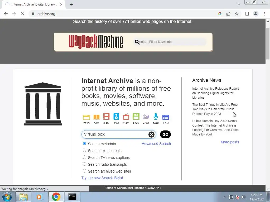Image resolution: width=270 pixels, height=202 pixels.
Task: Select Search TV news captions option
Action: [84, 157]
